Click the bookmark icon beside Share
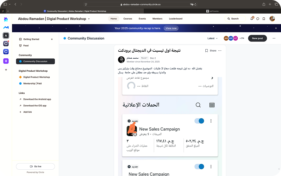 [x=206, y=50]
